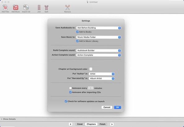The image size is (184, 127).
Task: Uncheck Add to Music Library checkbox
Action: (77, 41)
